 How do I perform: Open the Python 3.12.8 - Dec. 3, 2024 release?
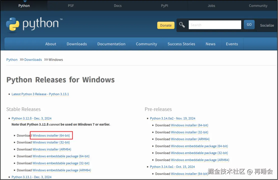pyautogui.click(x=31, y=118)
